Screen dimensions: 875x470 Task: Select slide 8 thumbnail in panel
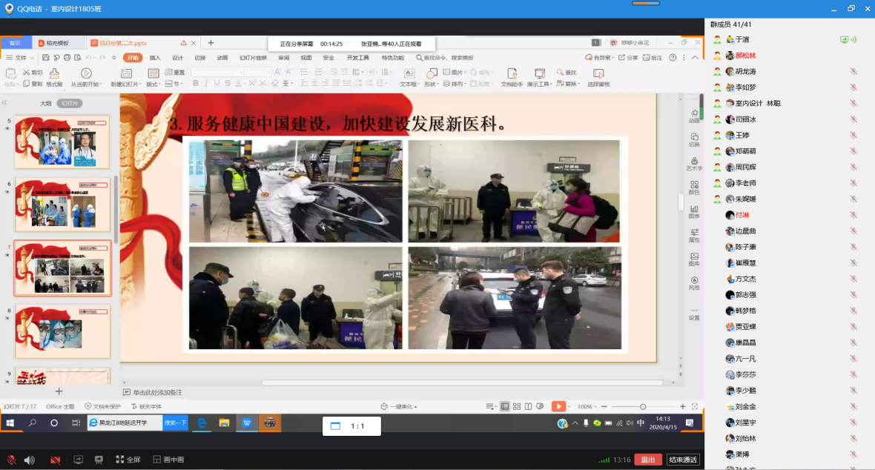tap(62, 330)
